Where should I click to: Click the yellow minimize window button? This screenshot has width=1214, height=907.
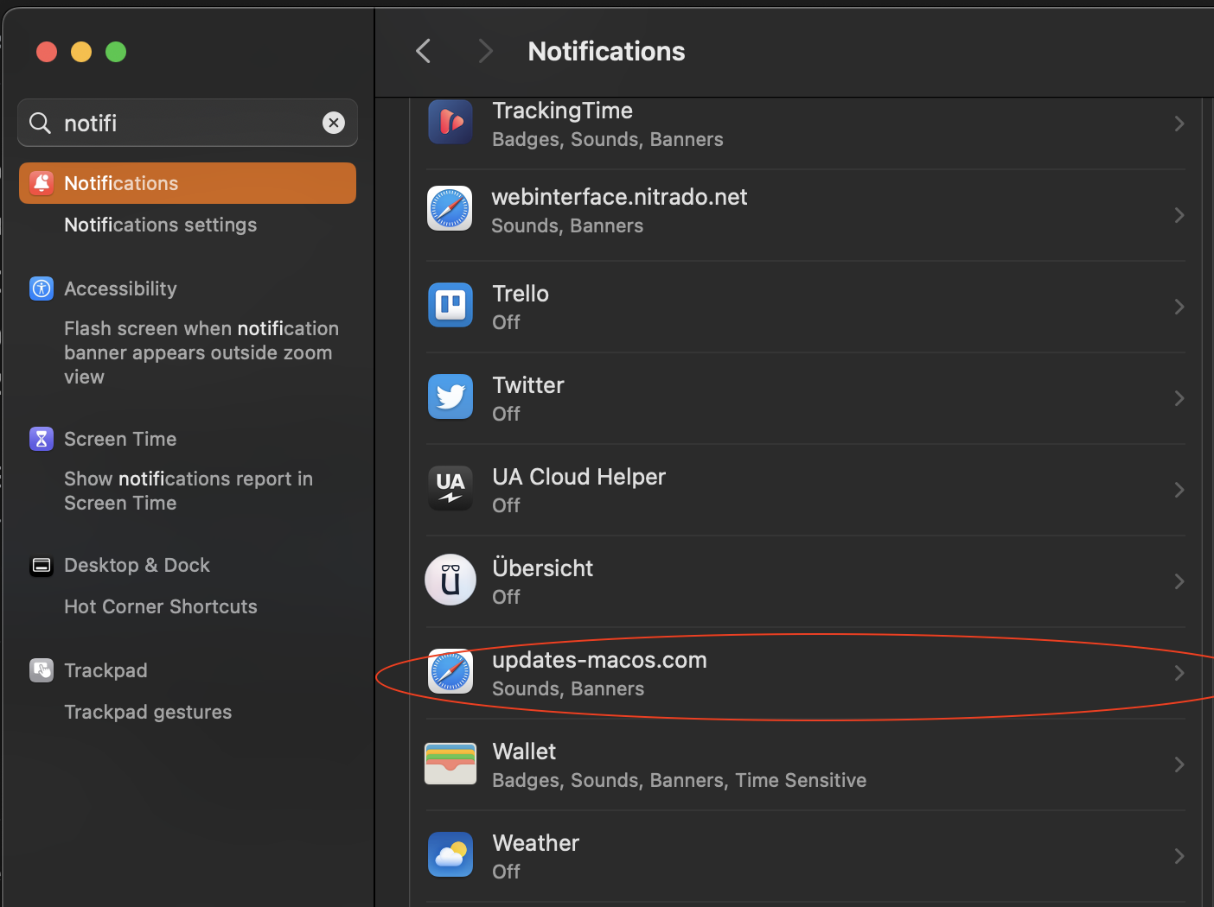[x=81, y=52]
